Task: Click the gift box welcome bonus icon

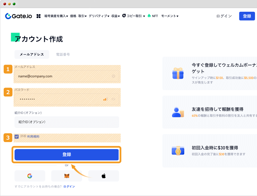Action: pos(178,73)
